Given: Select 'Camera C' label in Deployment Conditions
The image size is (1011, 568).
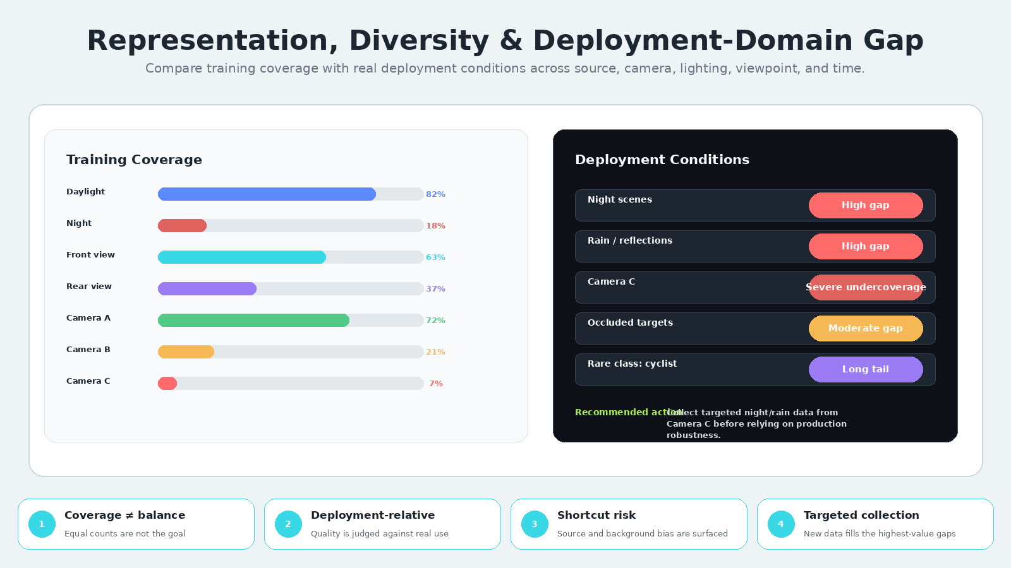Looking at the screenshot, I should point(612,281).
